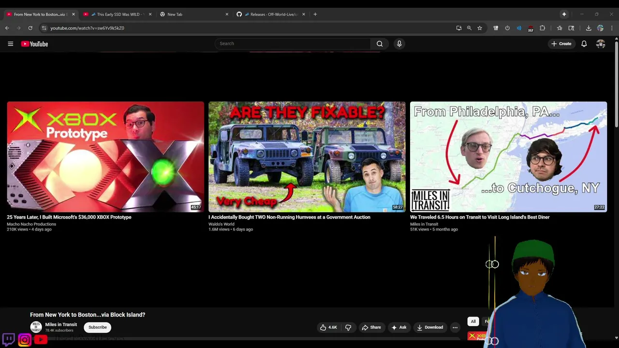Click the Instagram overlay icon
Screen dimensions: 619x348
(25, 340)
